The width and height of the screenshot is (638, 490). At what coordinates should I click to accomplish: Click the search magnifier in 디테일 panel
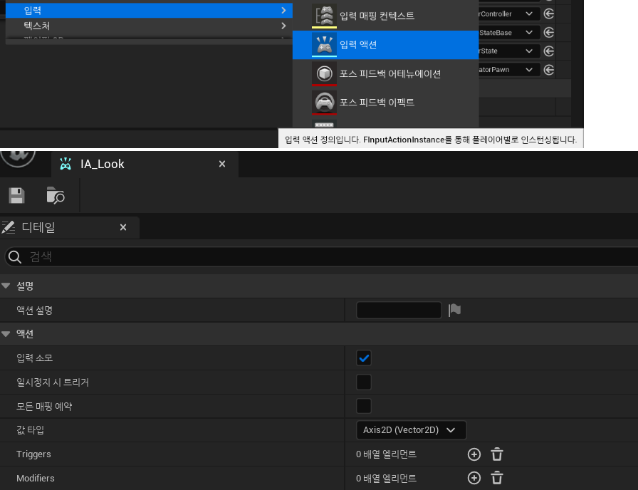14,256
